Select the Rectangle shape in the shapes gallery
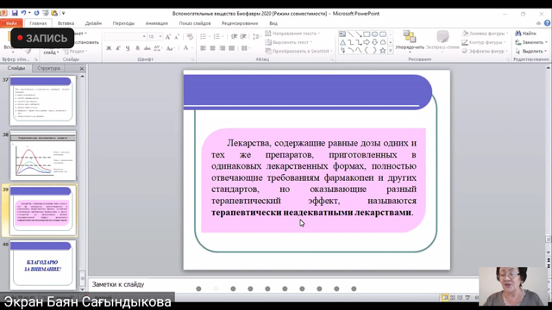This screenshot has height=310, width=552. pos(367,34)
